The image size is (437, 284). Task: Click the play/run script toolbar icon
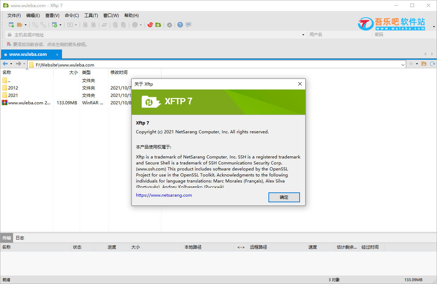pyautogui.click(x=70, y=25)
